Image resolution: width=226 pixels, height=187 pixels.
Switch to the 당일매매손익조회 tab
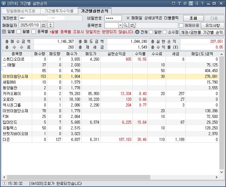pos(21,11)
